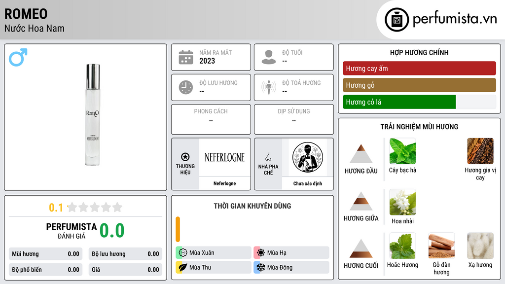Click the Mùa Hạ season label
Screen dimensions: 505x284
point(277,253)
